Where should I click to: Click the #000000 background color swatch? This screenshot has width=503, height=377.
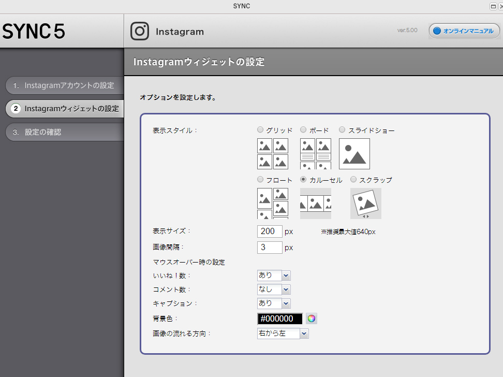(279, 318)
